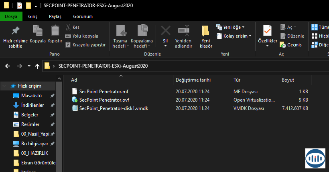Navigate up one folder with up arrow
Viewport: 329px width, 172px height.
37,66
